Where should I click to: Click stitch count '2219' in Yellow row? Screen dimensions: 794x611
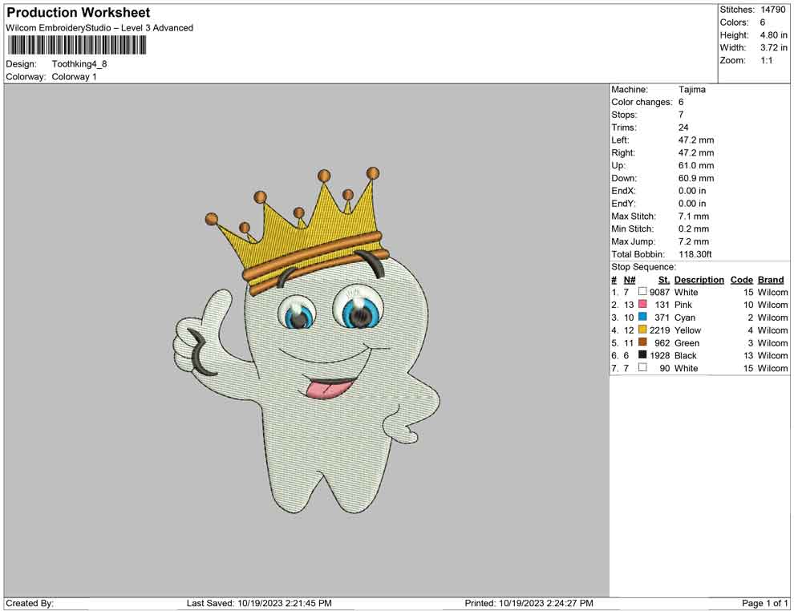pyautogui.click(x=659, y=330)
